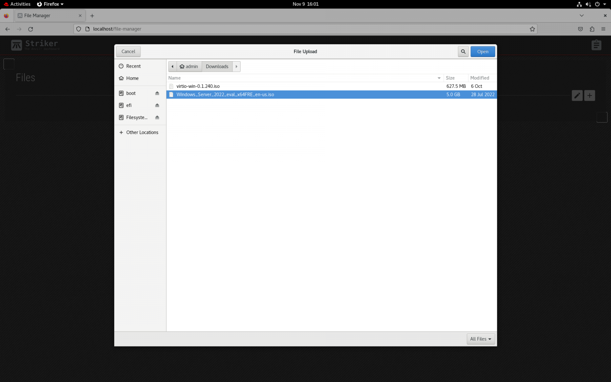Eject the efi volume
Screen dimensions: 611x382
[157, 105]
